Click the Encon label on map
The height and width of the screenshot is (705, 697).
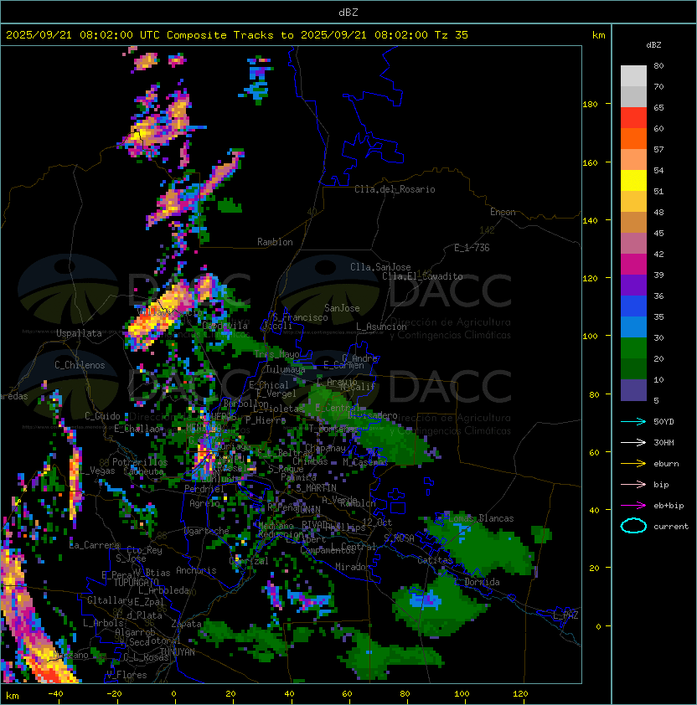point(503,212)
